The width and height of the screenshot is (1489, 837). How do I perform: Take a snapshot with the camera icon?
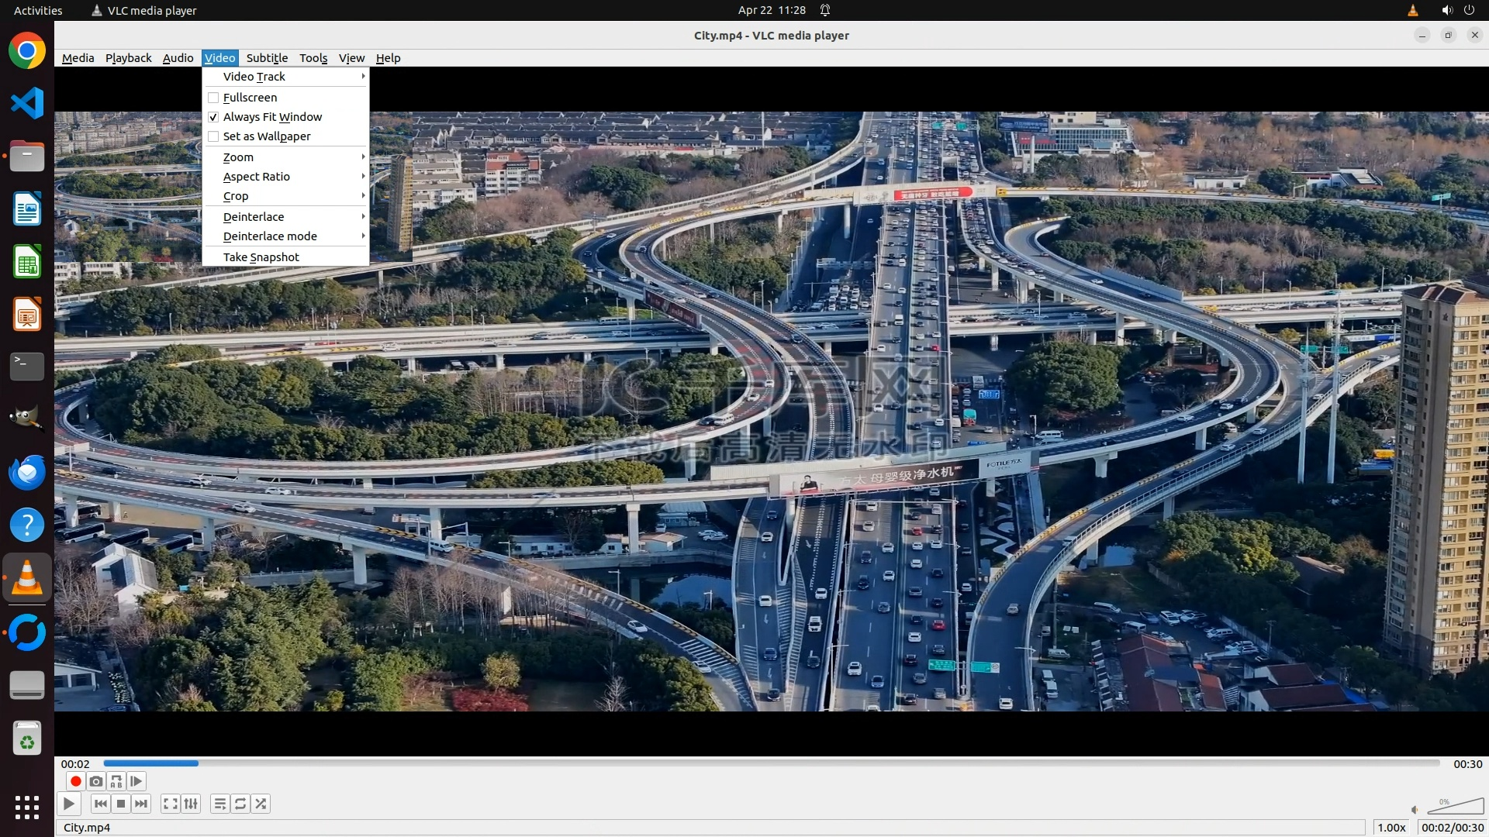coord(96,781)
